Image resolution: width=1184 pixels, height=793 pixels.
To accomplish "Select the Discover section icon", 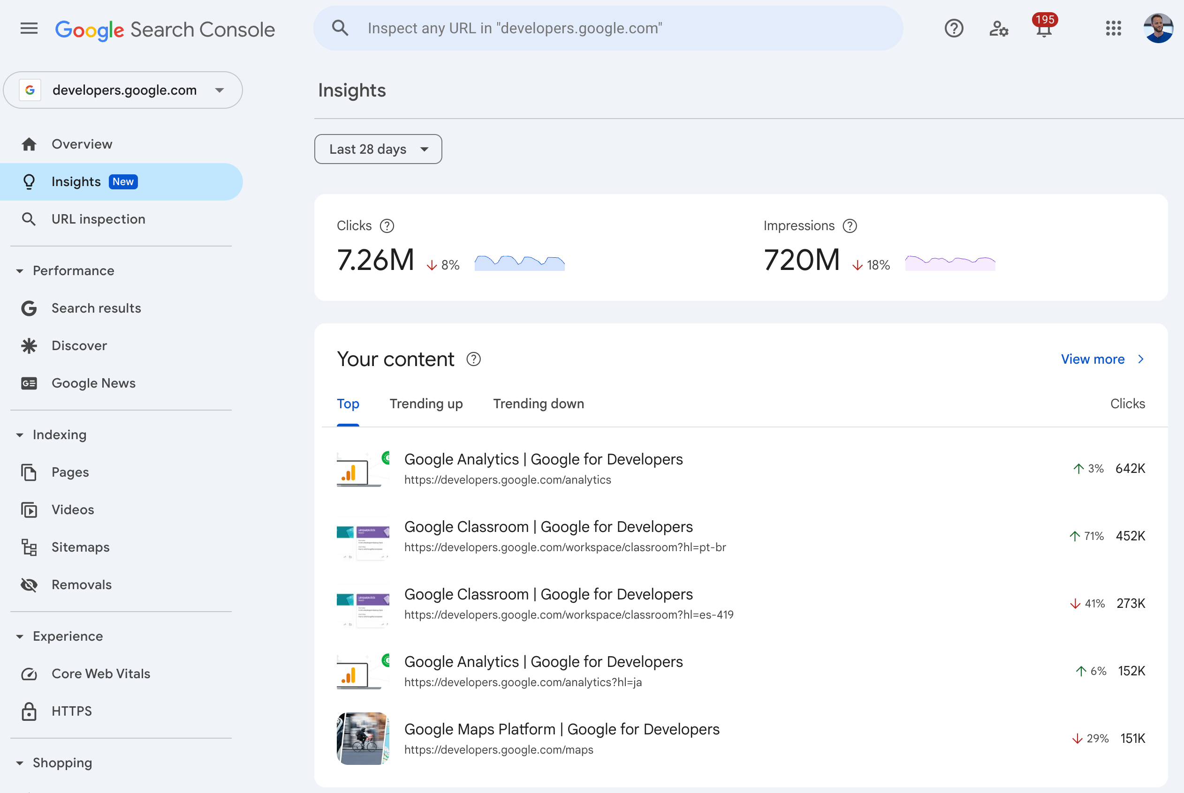I will pos(29,345).
